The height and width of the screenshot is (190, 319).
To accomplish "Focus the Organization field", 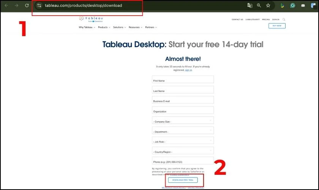I will [x=183, y=110].
